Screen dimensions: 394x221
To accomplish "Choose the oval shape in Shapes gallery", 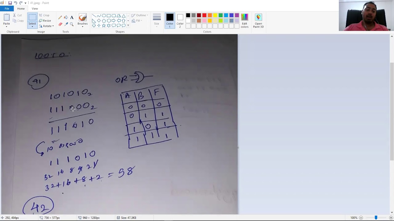I will tap(104, 16).
